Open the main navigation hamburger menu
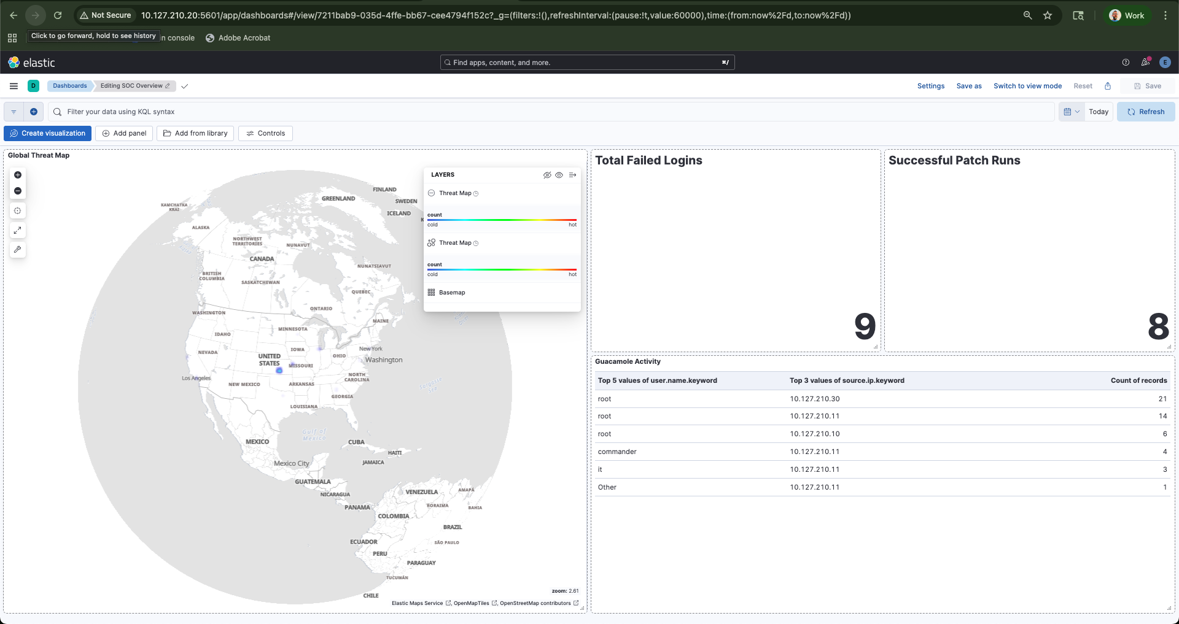The height and width of the screenshot is (624, 1179). pyautogui.click(x=13, y=86)
